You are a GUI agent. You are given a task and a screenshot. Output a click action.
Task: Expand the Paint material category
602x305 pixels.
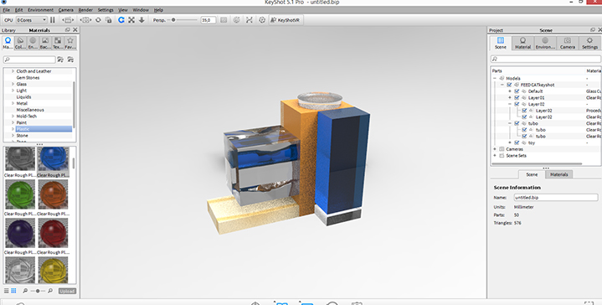[13, 122]
